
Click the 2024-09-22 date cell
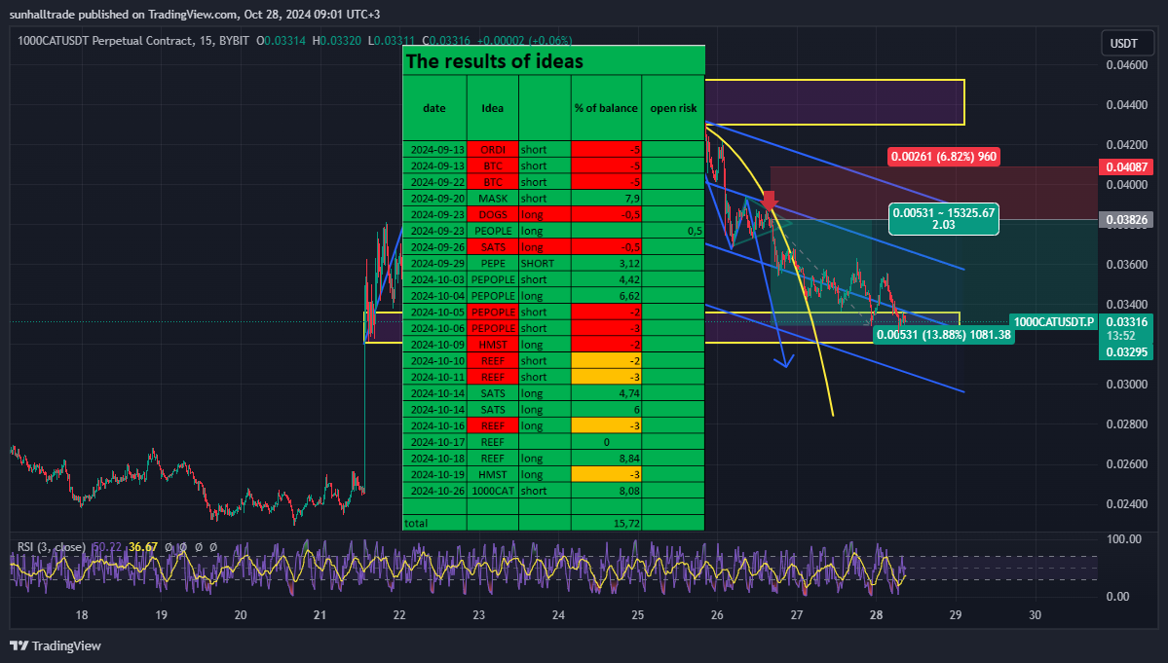coord(434,182)
